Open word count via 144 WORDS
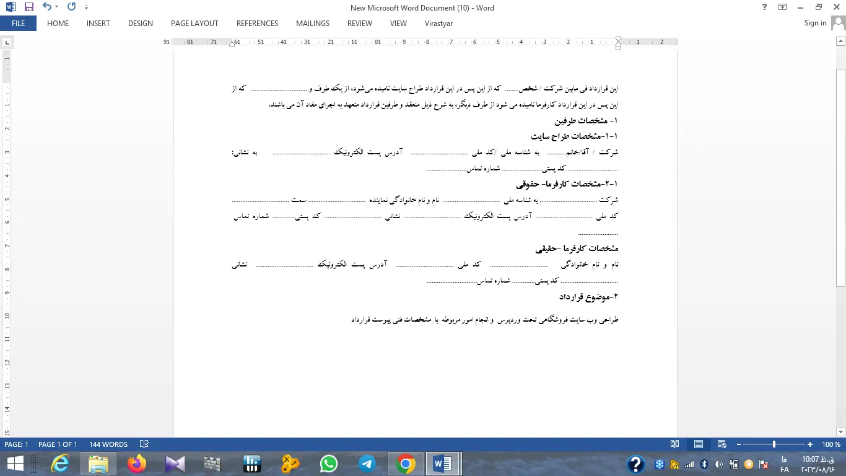This screenshot has height=476, width=846. [x=108, y=444]
